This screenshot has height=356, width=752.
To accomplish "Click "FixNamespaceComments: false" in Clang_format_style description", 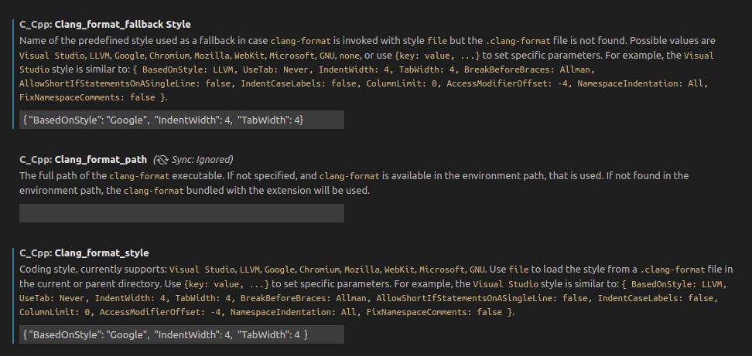I will point(435,313).
